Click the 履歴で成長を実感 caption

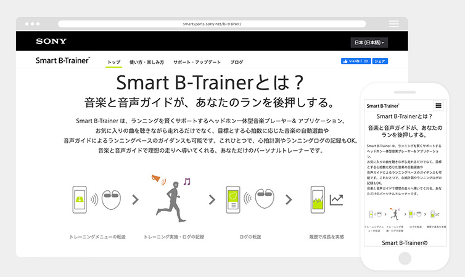coord(326,237)
